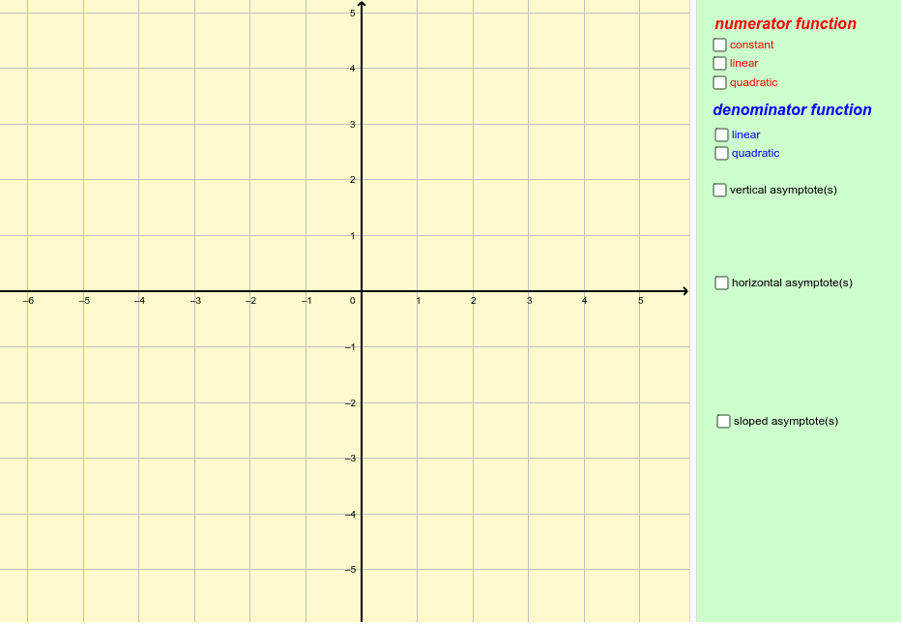Click the 'denominator function' heading

tap(792, 110)
